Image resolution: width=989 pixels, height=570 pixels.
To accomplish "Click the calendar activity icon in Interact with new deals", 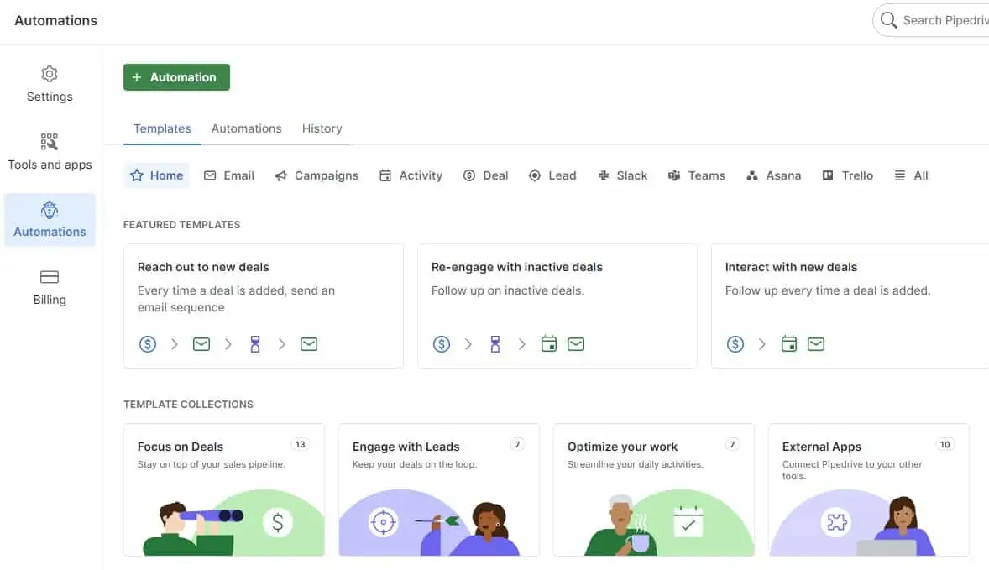I will pos(789,344).
